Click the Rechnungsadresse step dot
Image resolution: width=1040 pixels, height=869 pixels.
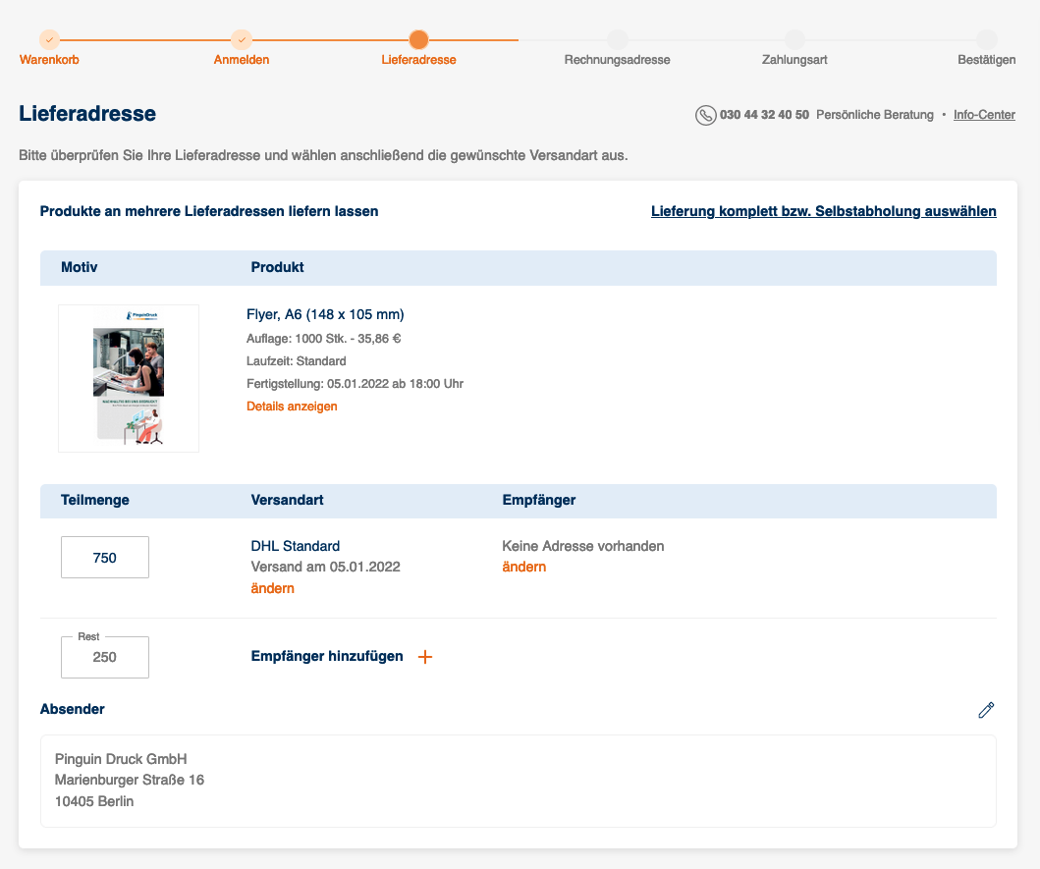(x=618, y=40)
